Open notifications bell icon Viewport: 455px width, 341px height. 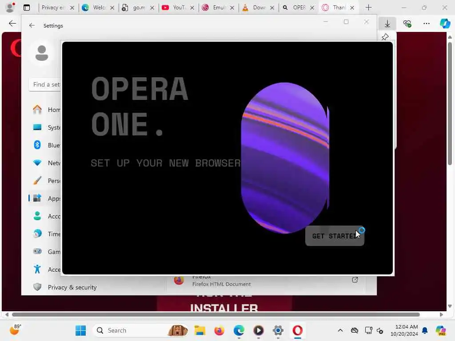425,330
